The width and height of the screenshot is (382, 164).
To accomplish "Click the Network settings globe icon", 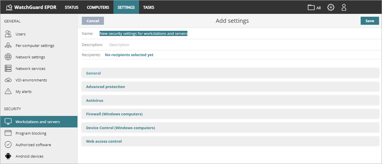I will [x=8, y=57].
